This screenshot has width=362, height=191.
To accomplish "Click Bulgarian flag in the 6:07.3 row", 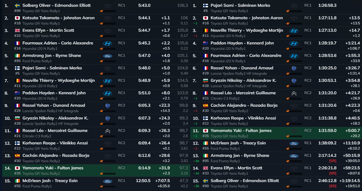I will [x=17, y=118].
